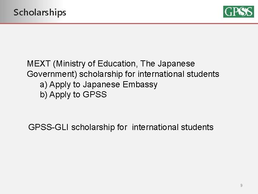Select option b) Apply to GPSS
This screenshot has width=258, height=194.
tap(73, 95)
